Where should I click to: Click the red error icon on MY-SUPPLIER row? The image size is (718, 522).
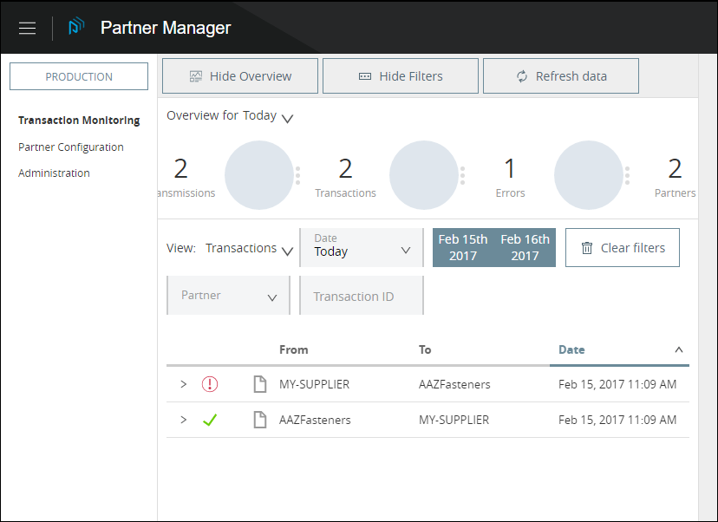(x=209, y=383)
